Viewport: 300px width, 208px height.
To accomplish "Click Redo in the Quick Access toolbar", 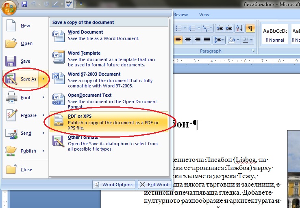I will [x=46, y=4].
